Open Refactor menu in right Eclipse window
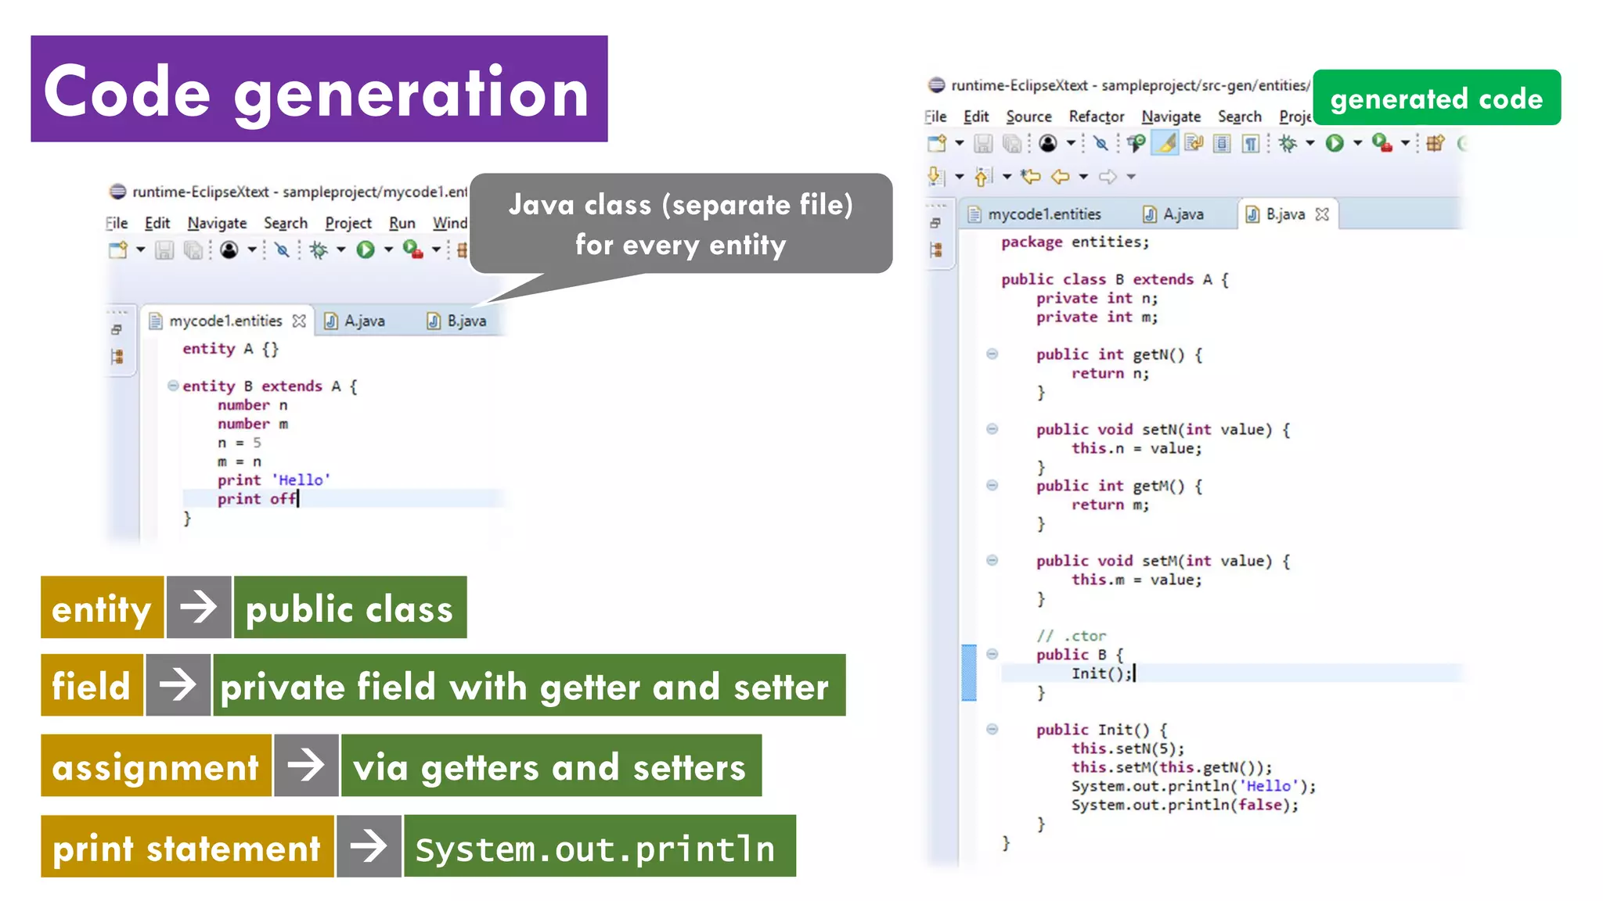The image size is (1603, 901). pyautogui.click(x=1097, y=117)
